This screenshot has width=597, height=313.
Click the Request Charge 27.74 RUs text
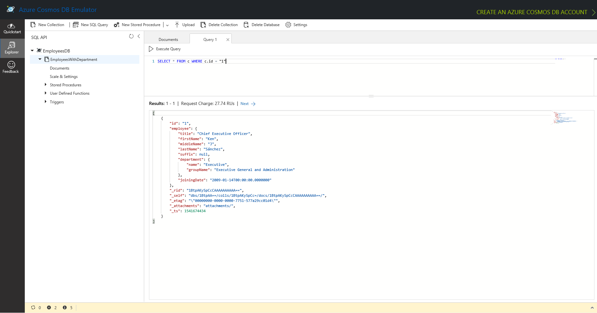tap(208, 104)
